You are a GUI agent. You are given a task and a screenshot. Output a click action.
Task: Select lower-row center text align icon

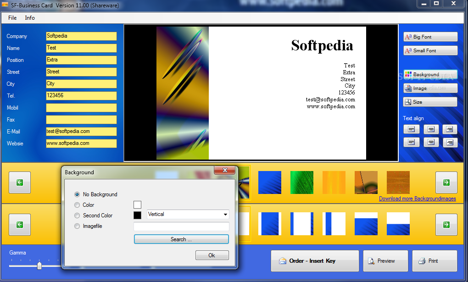click(x=431, y=142)
